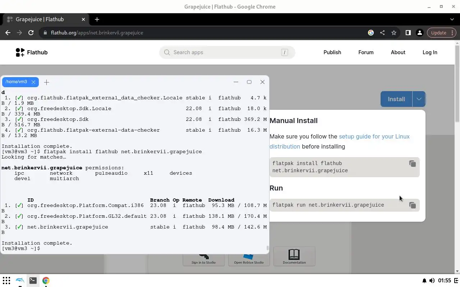Open the Chrome tab search dropdown
Image resolution: width=460 pixels, height=287 pixels.
click(x=452, y=19)
